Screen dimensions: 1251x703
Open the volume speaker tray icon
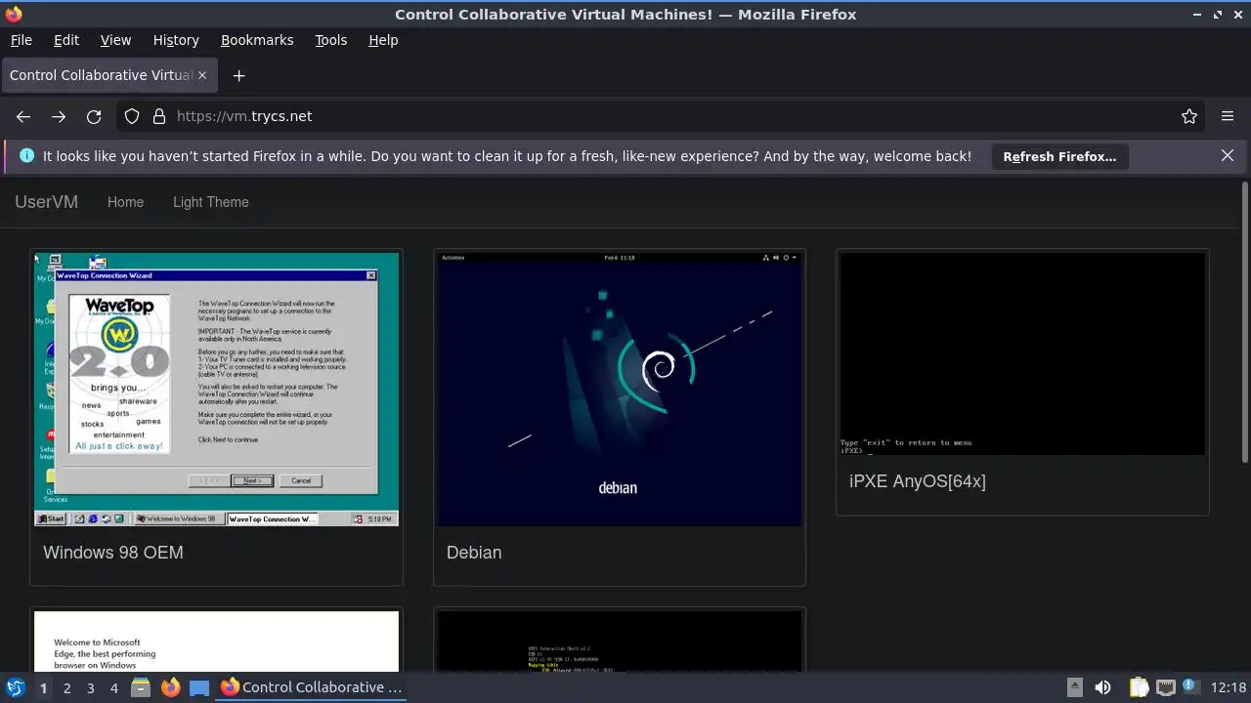click(x=1102, y=687)
